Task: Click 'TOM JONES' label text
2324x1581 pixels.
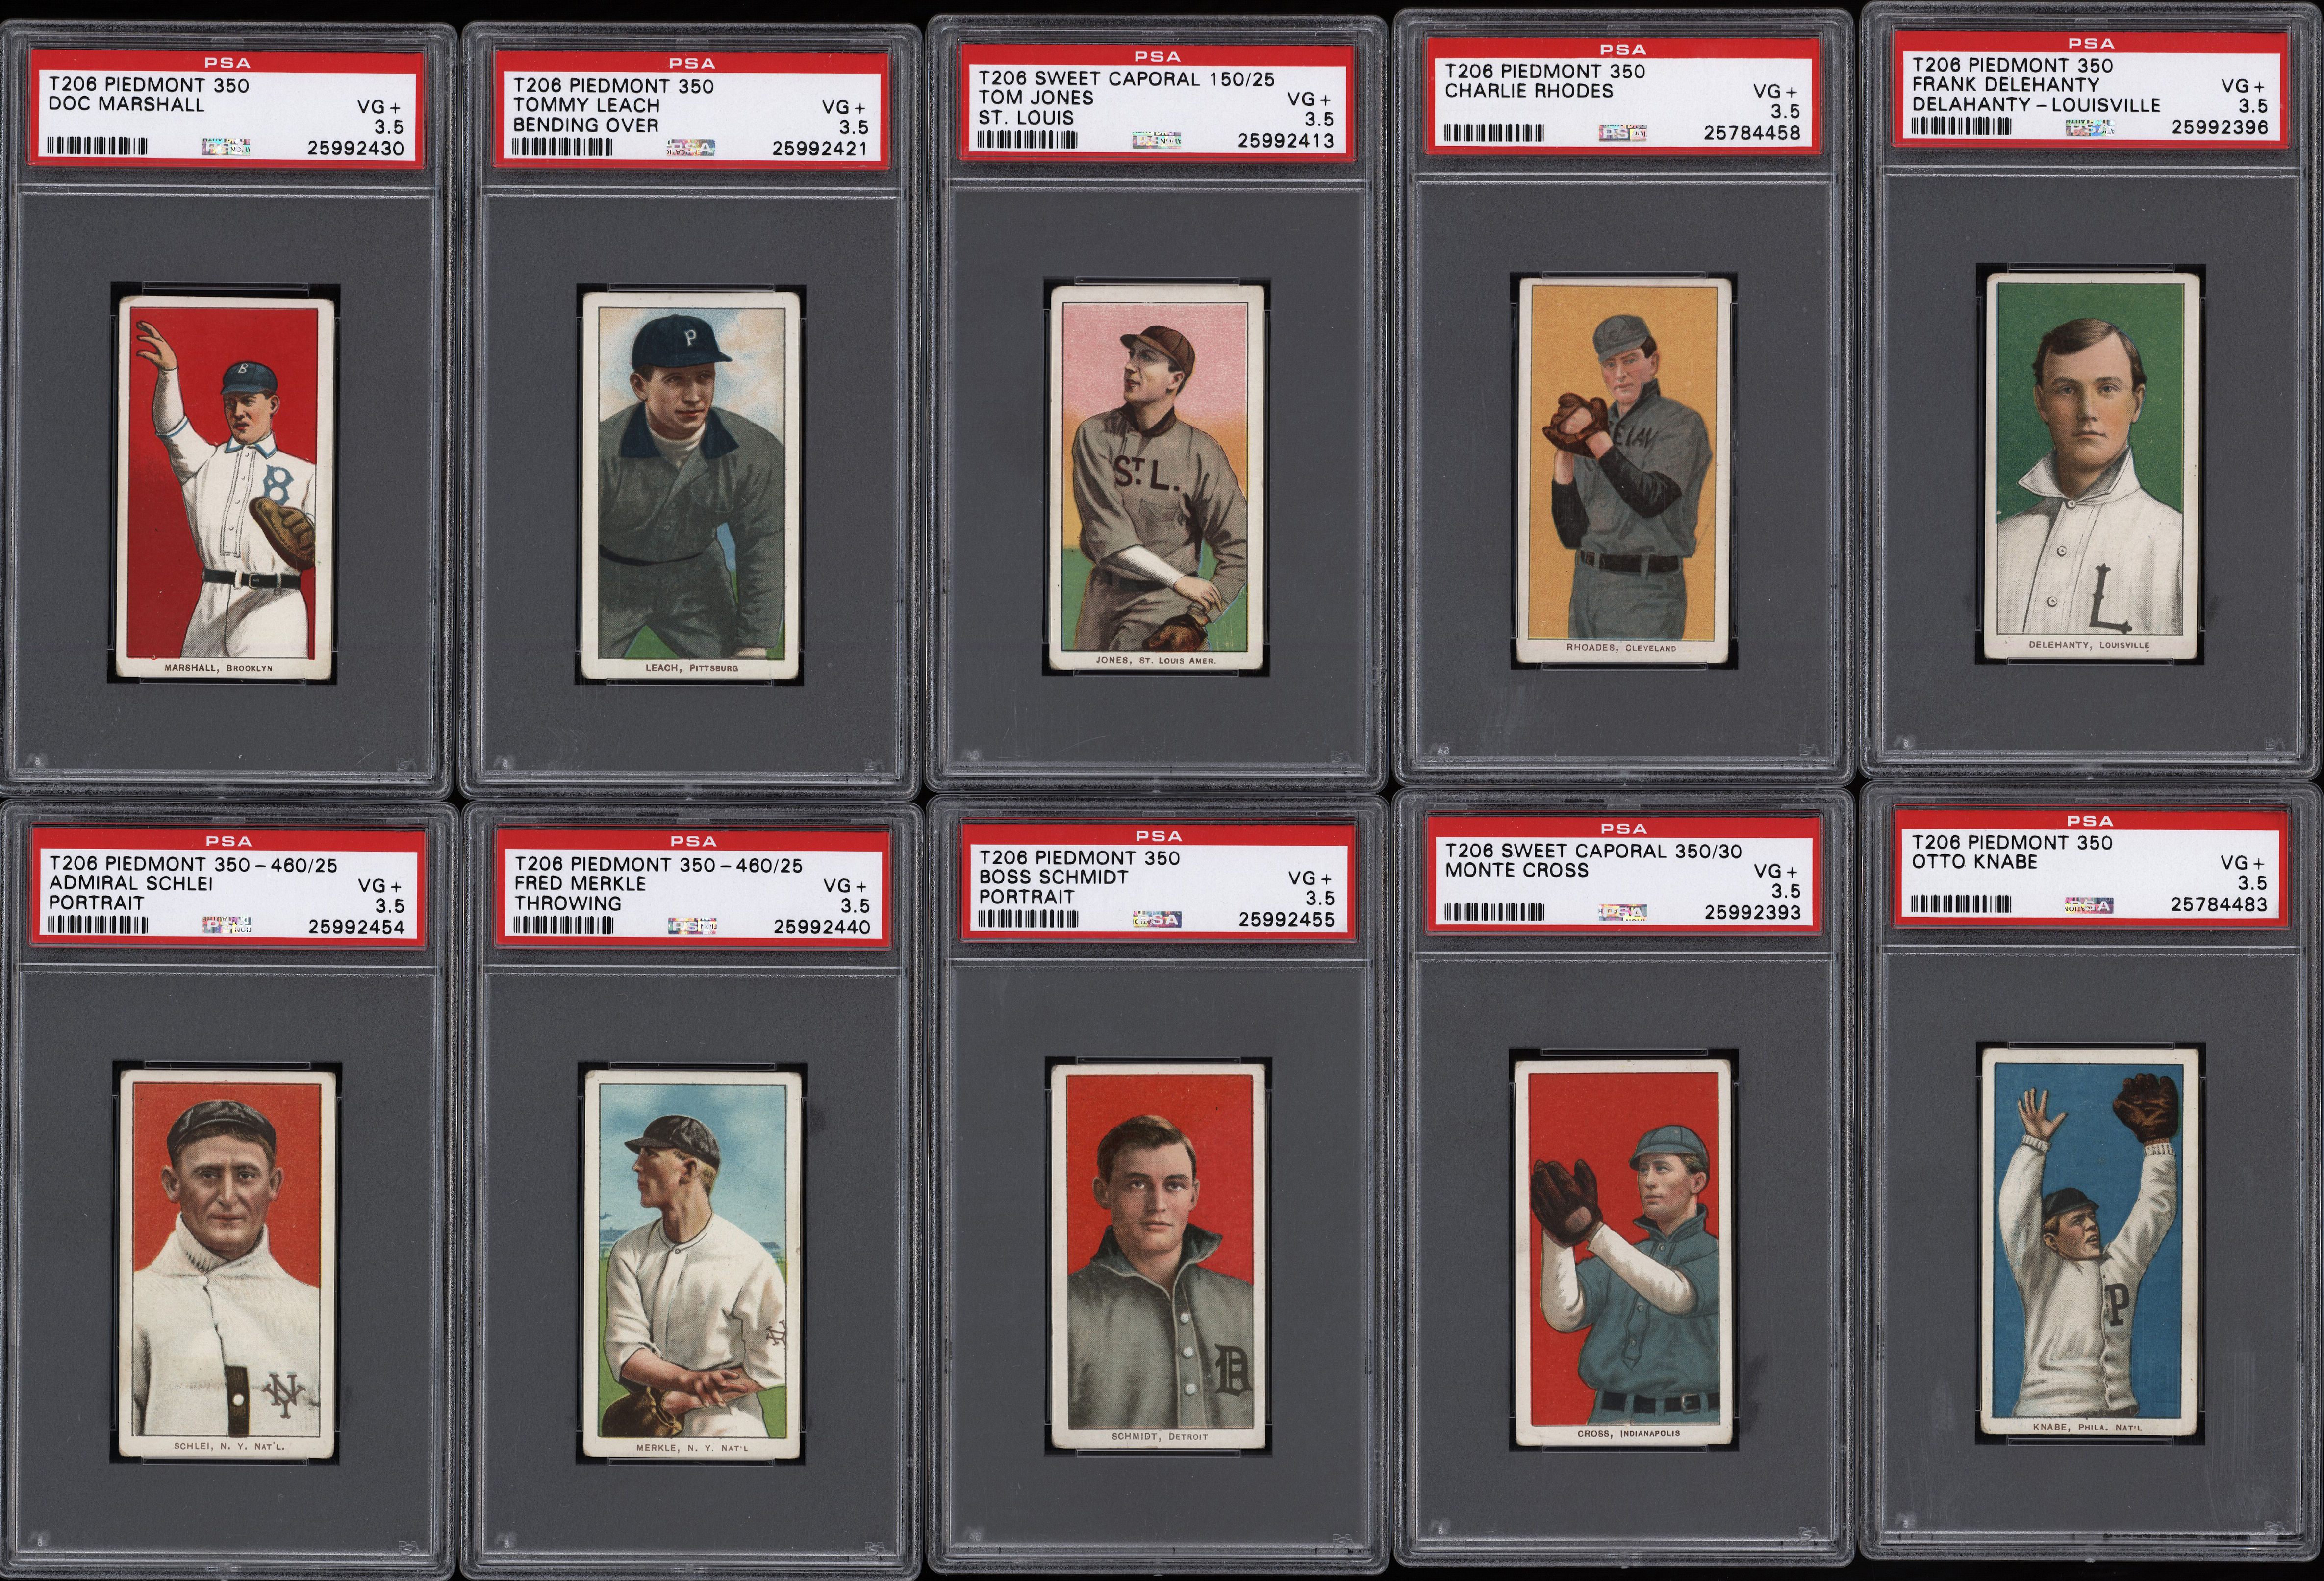Action: point(1036,98)
